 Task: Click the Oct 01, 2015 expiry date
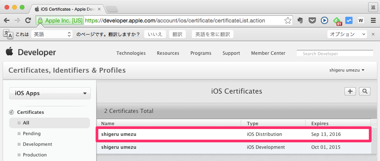pyautogui.click(x=326, y=147)
